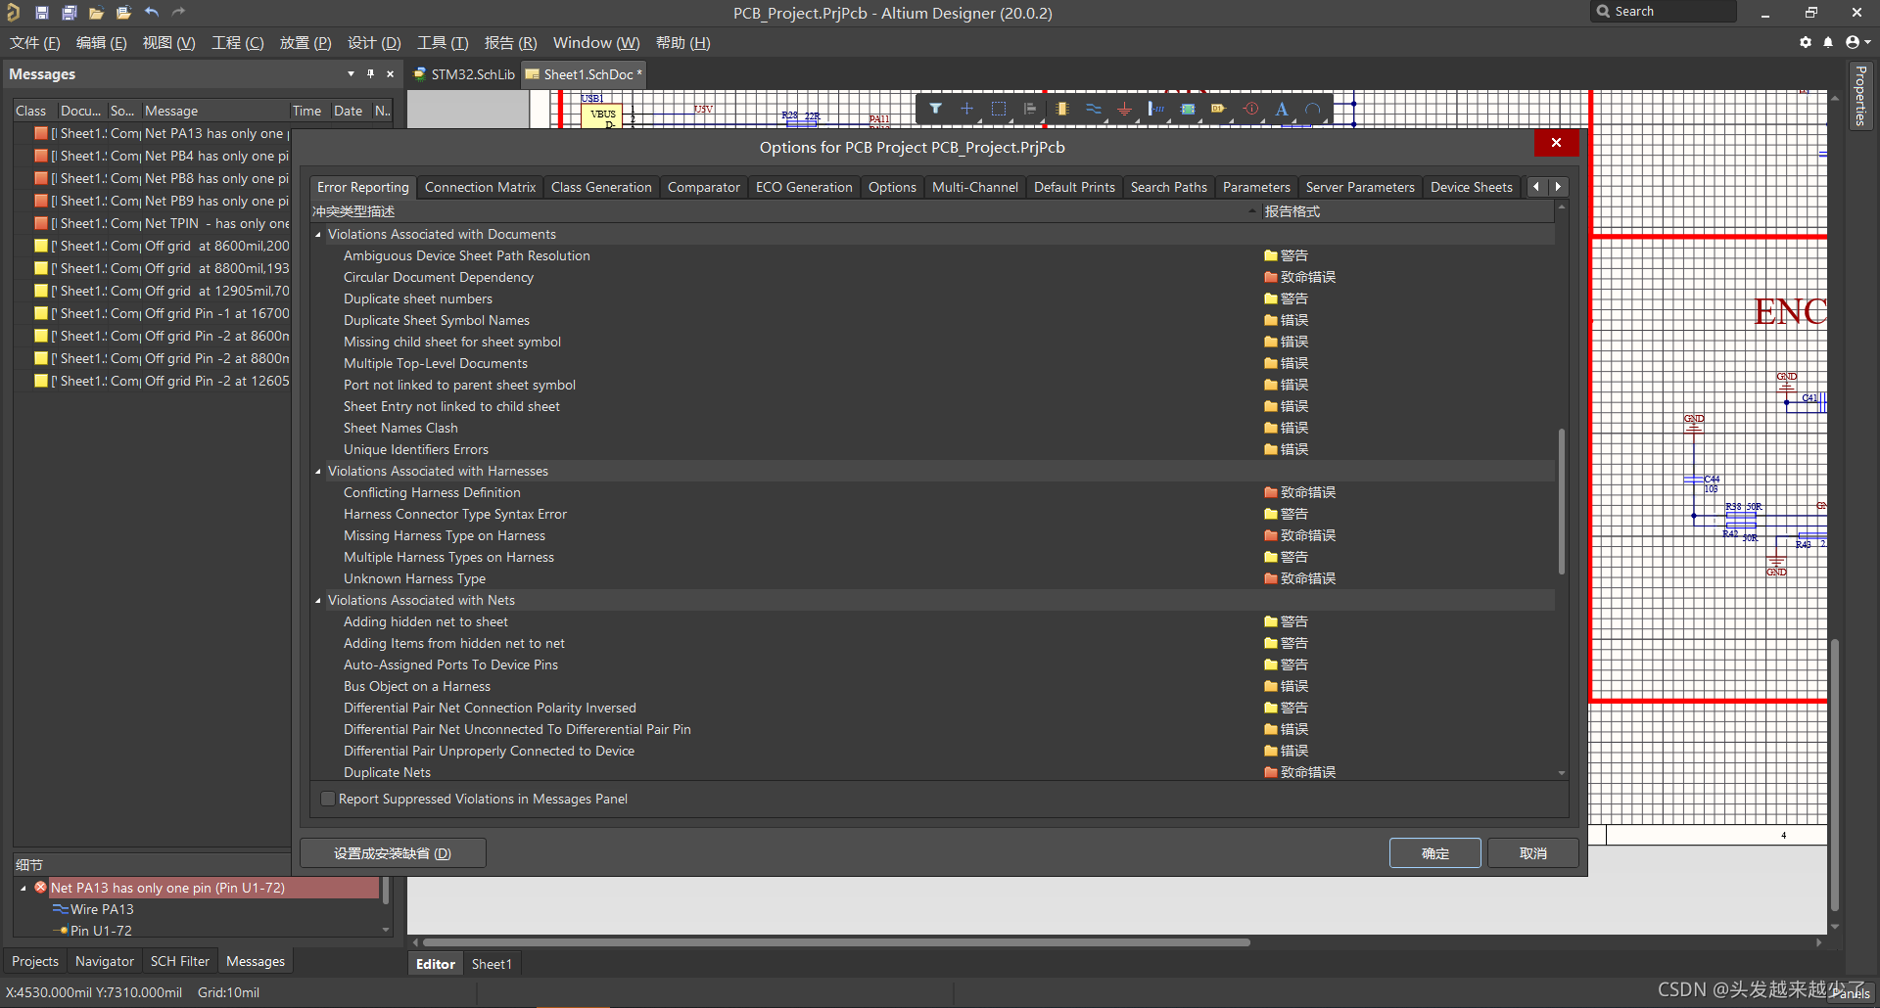Click the Place Directive info icon

click(x=1250, y=109)
